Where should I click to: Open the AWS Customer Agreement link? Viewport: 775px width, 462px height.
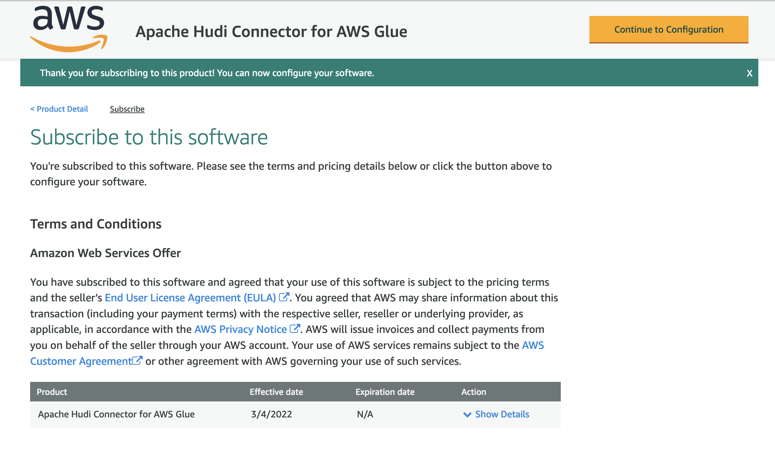[x=81, y=361]
